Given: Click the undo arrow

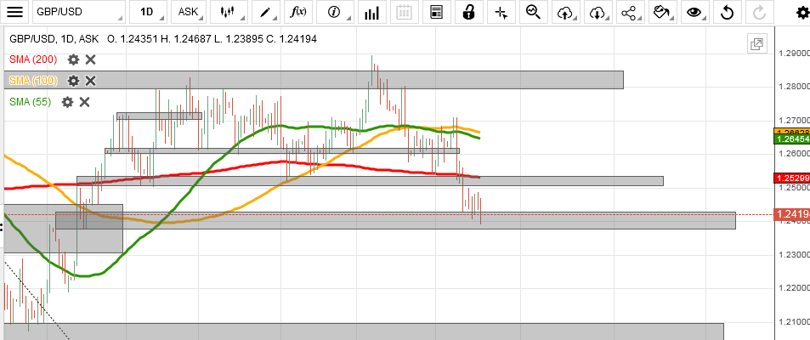Looking at the screenshot, I should coord(727,12).
